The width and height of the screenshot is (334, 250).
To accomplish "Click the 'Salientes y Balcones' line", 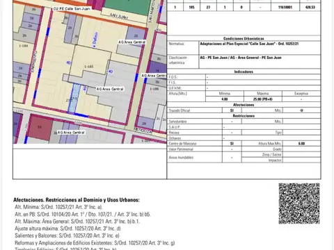I will [x=67, y=235].
